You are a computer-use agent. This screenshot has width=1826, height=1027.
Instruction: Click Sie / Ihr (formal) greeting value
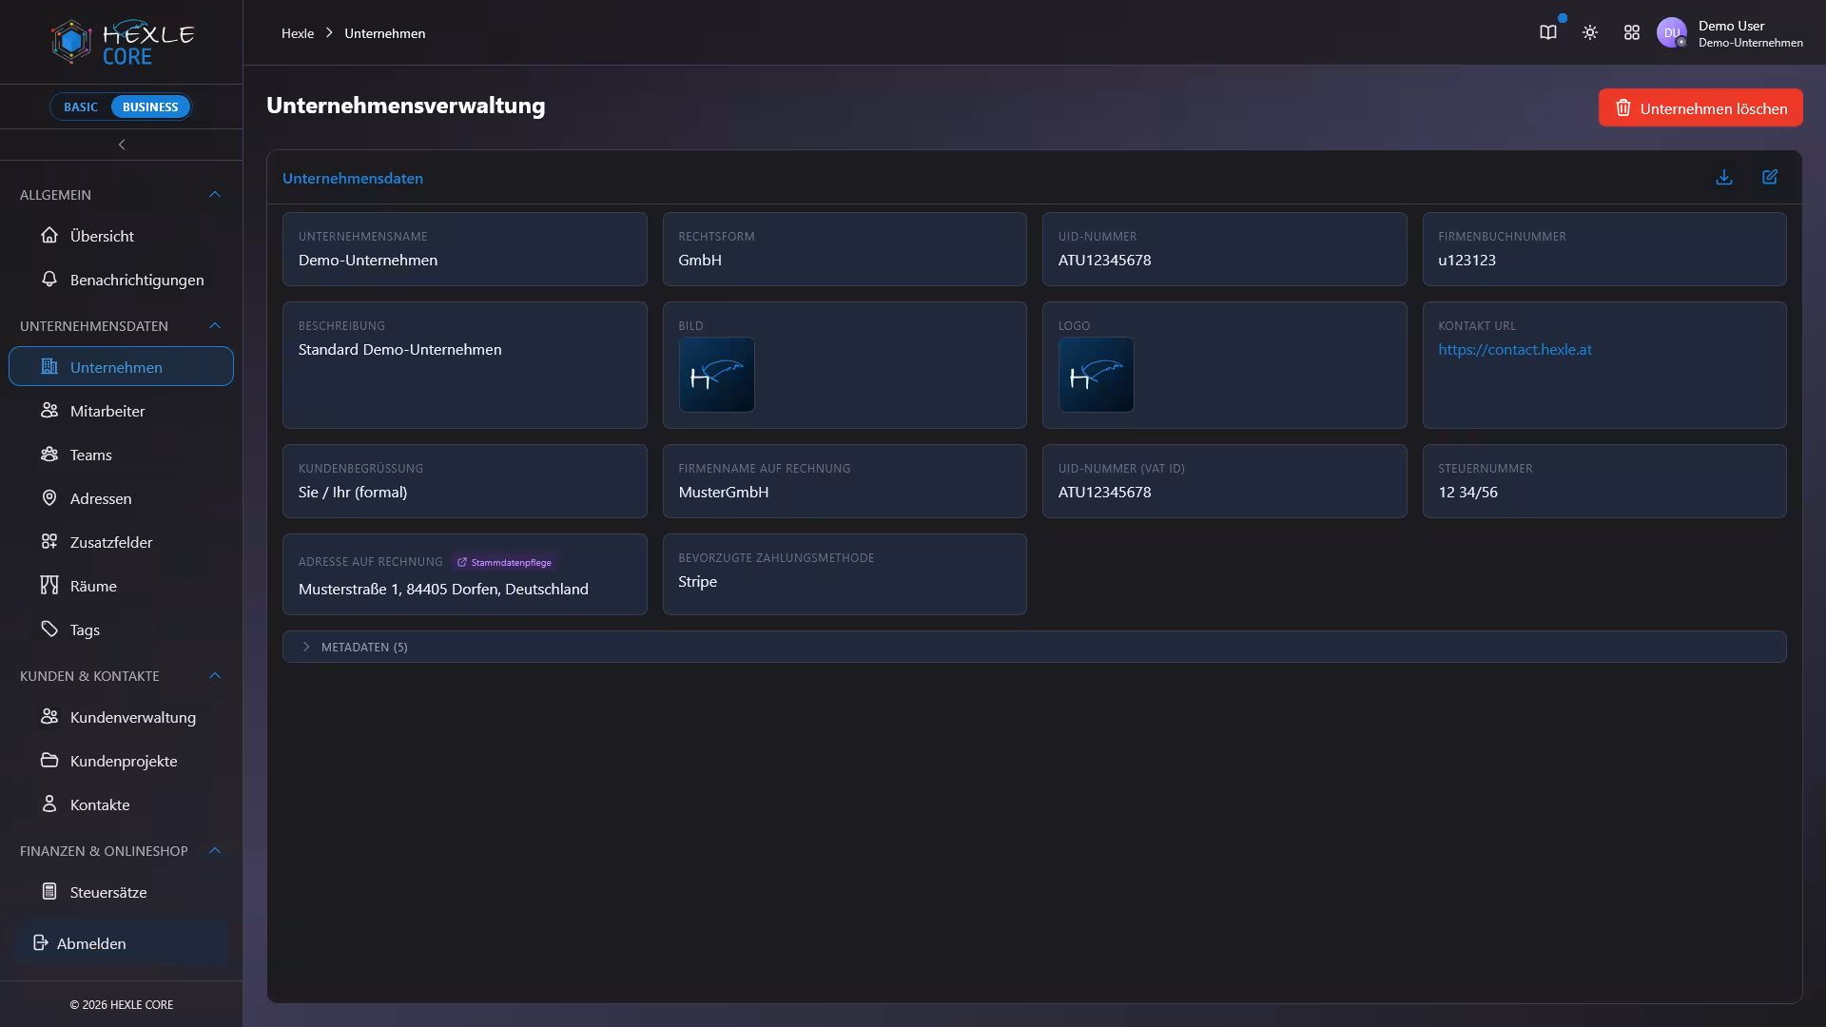[352, 492]
